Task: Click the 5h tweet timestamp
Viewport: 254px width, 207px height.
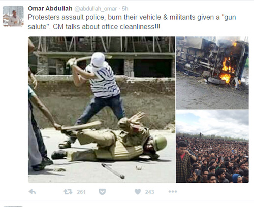Action: (125, 9)
